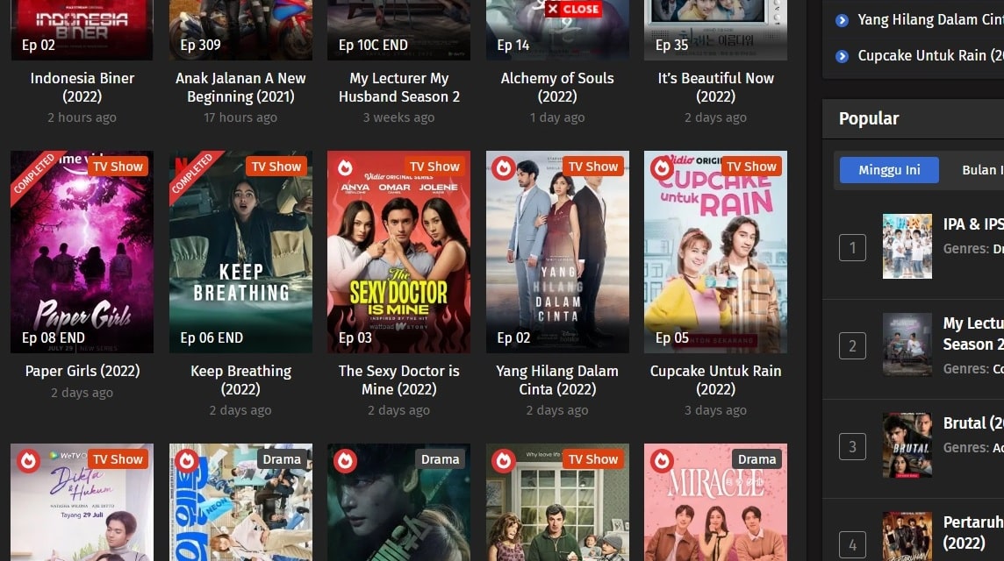Click rank number 2 box in Popular

point(852,346)
